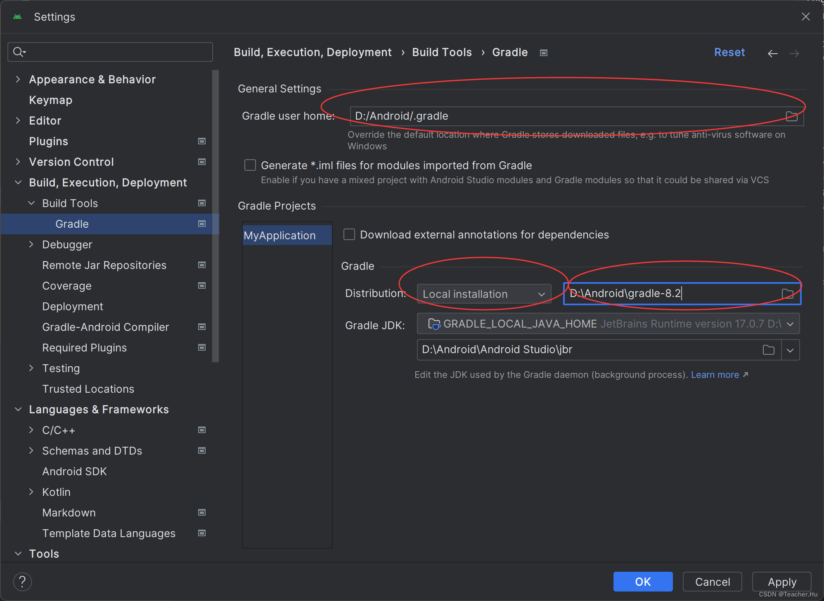
Task: Click project icon beside Required Plugins
Action: point(202,348)
